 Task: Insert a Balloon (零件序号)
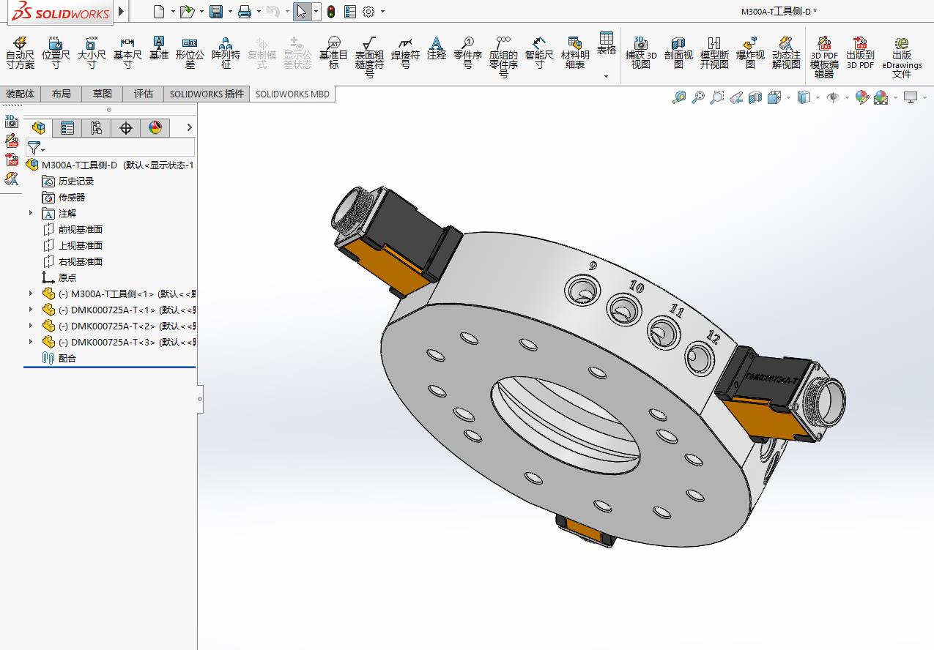467,53
